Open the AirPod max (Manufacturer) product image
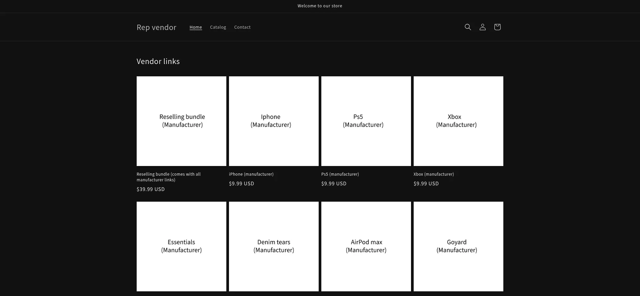Viewport: 640px width, 296px height. click(366, 246)
